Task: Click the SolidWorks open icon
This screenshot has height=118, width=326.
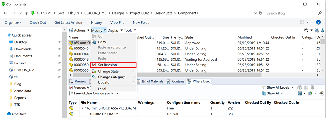Action: [300, 88]
